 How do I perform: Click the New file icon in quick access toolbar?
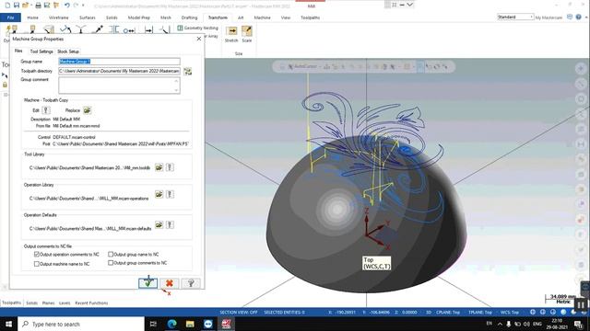point(7,6)
